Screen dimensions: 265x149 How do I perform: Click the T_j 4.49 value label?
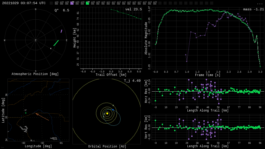click(x=132, y=81)
